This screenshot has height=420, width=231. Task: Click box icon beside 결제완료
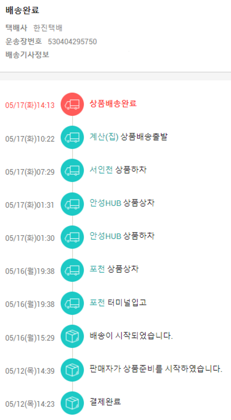pyautogui.click(x=72, y=402)
